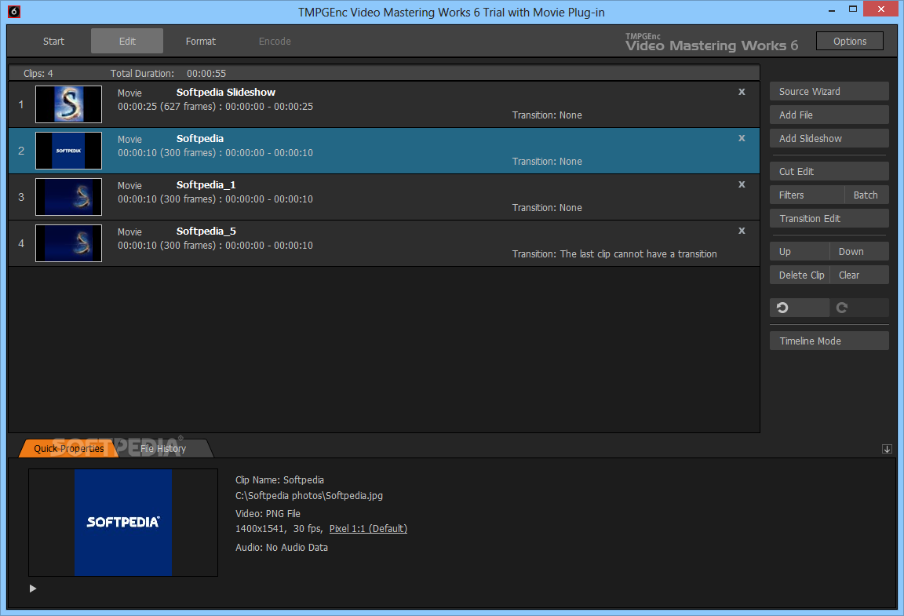
Task: Minimize the TMPGEnc window
Action: (831, 9)
